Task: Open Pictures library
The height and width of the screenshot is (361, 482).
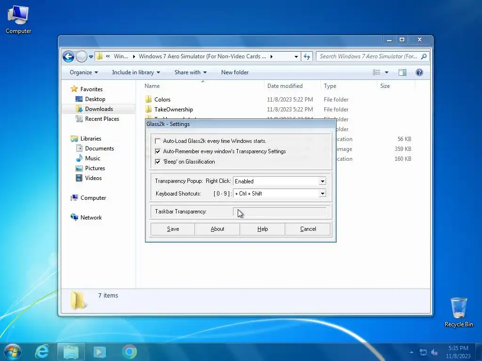Action: coord(95,168)
